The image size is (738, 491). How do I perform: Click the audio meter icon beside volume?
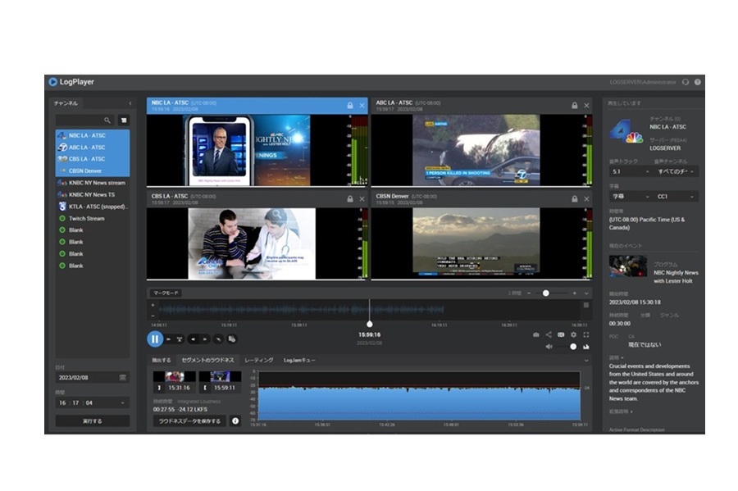(x=586, y=347)
